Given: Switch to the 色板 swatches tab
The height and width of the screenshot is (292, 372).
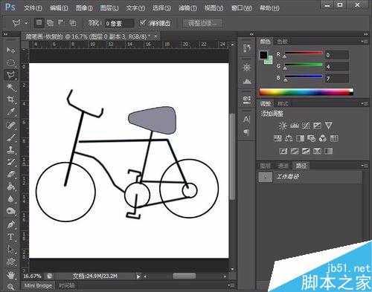Looking at the screenshot, I should (282, 42).
